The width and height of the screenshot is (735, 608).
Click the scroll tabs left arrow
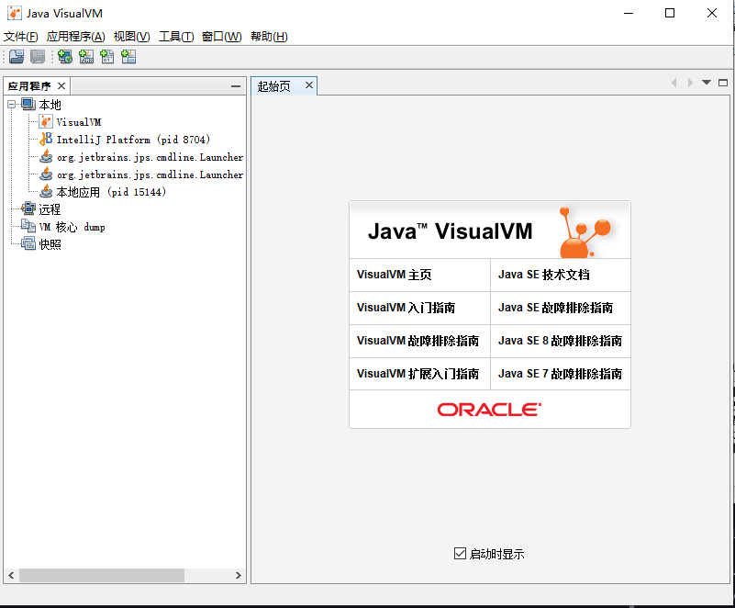point(674,83)
